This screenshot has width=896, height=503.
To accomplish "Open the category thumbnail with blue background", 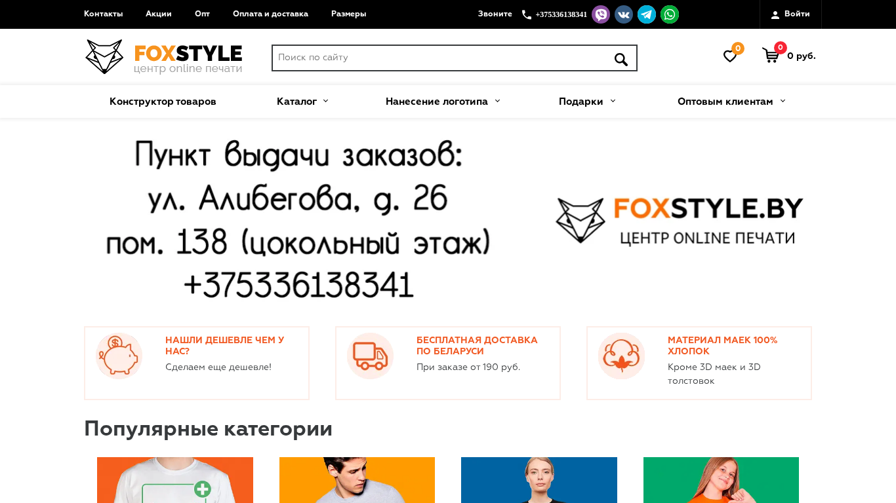I will click(x=539, y=480).
